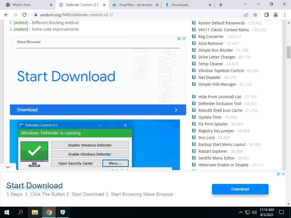Open Windows Security shield in taskbar

pos(63,212)
